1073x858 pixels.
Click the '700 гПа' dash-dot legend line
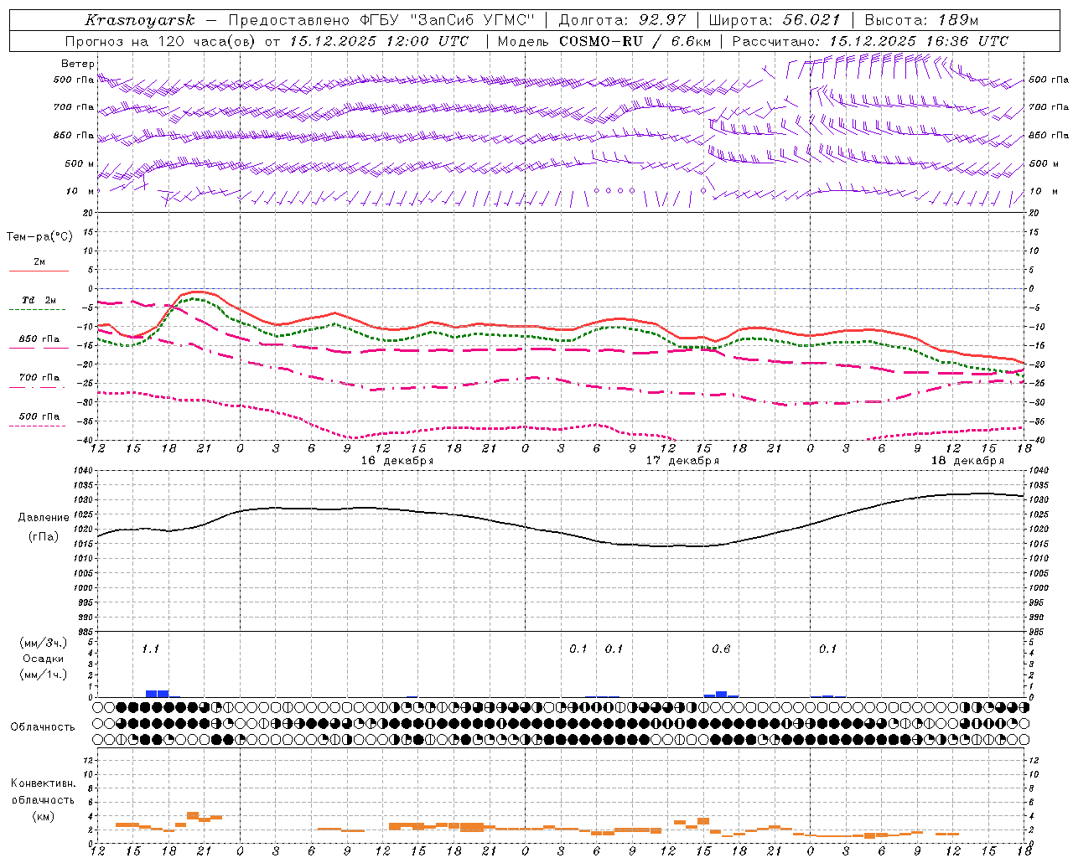click(x=37, y=387)
